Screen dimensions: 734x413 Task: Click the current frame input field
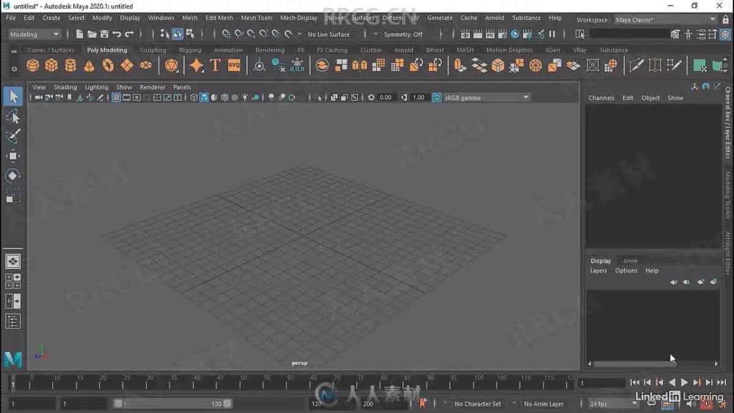pyautogui.click(x=601, y=383)
